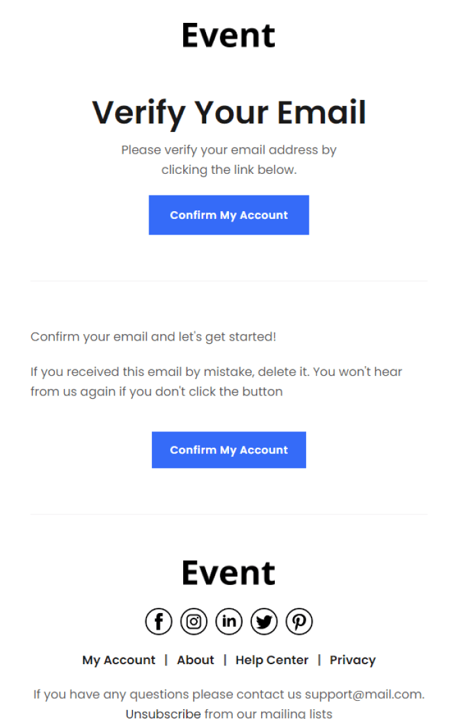Open the Twitter social icon
The width and height of the screenshot is (458, 719).
tap(264, 621)
